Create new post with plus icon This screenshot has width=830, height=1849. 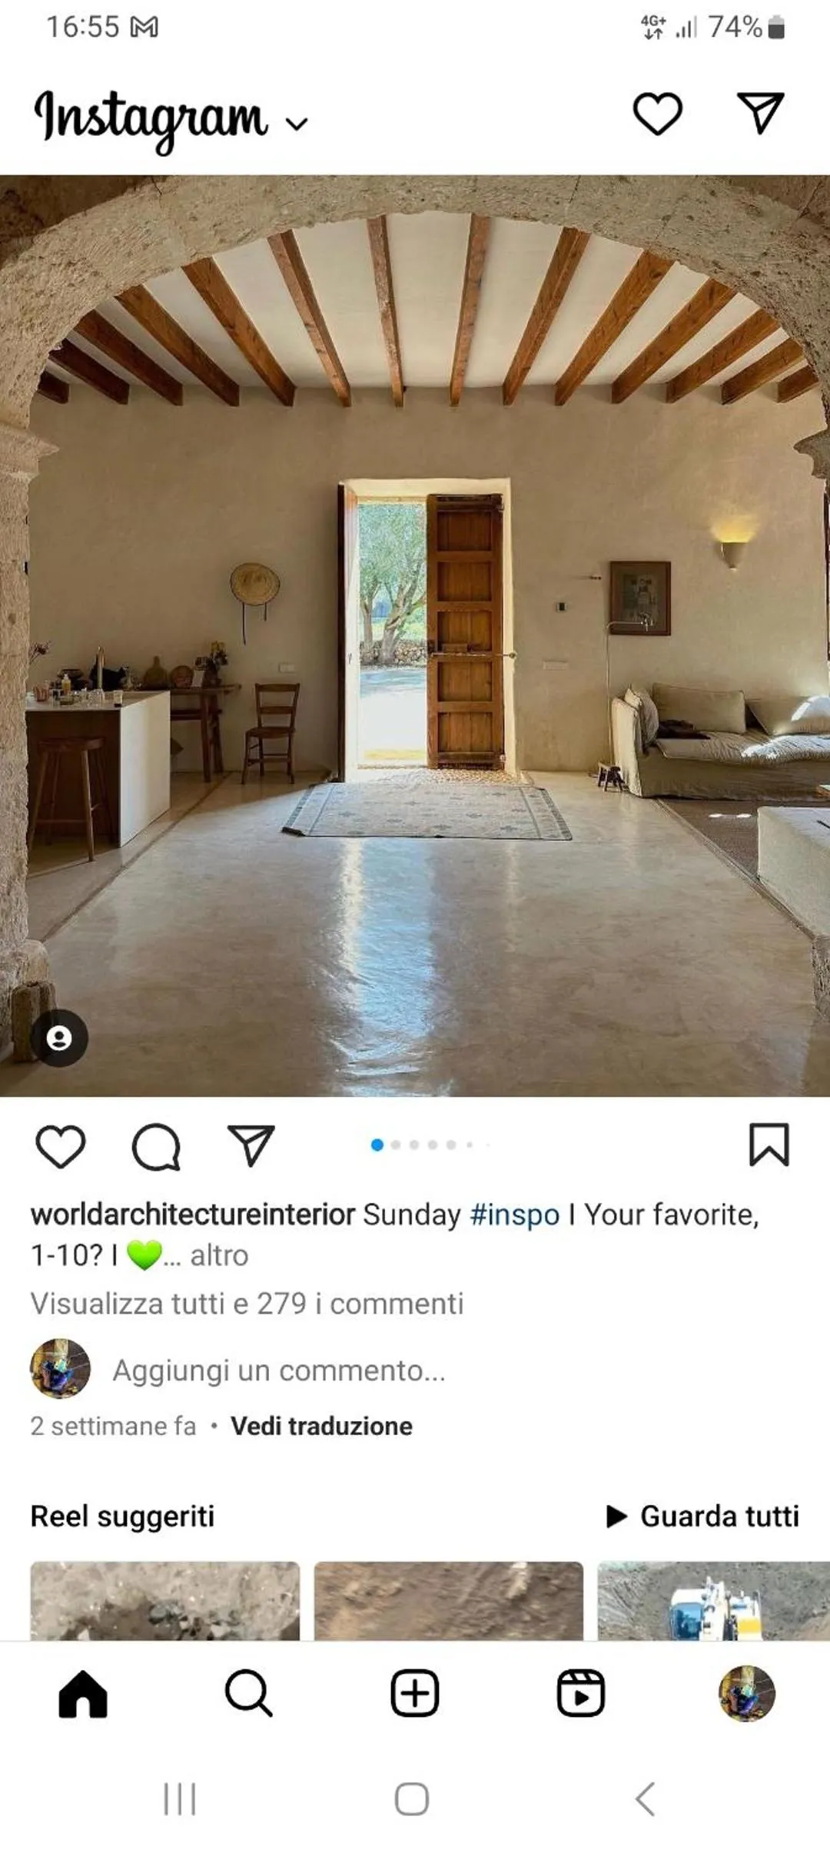415,1693
